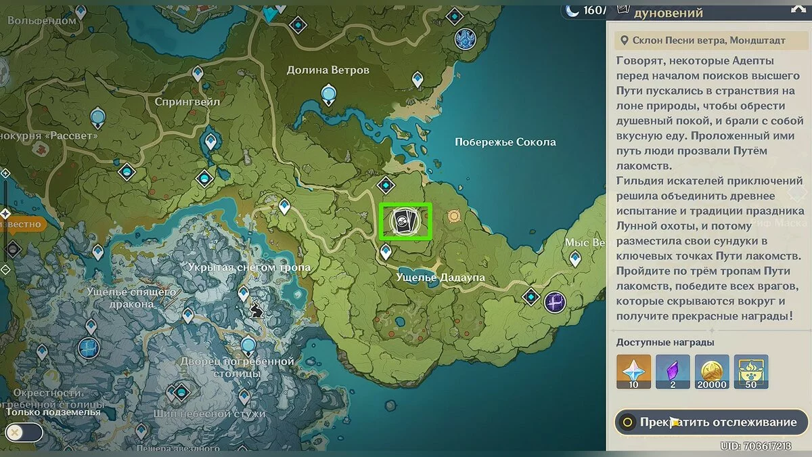Click the waypoint east of Долина Ветров label
The width and height of the screenshot is (812, 457).
click(418, 81)
